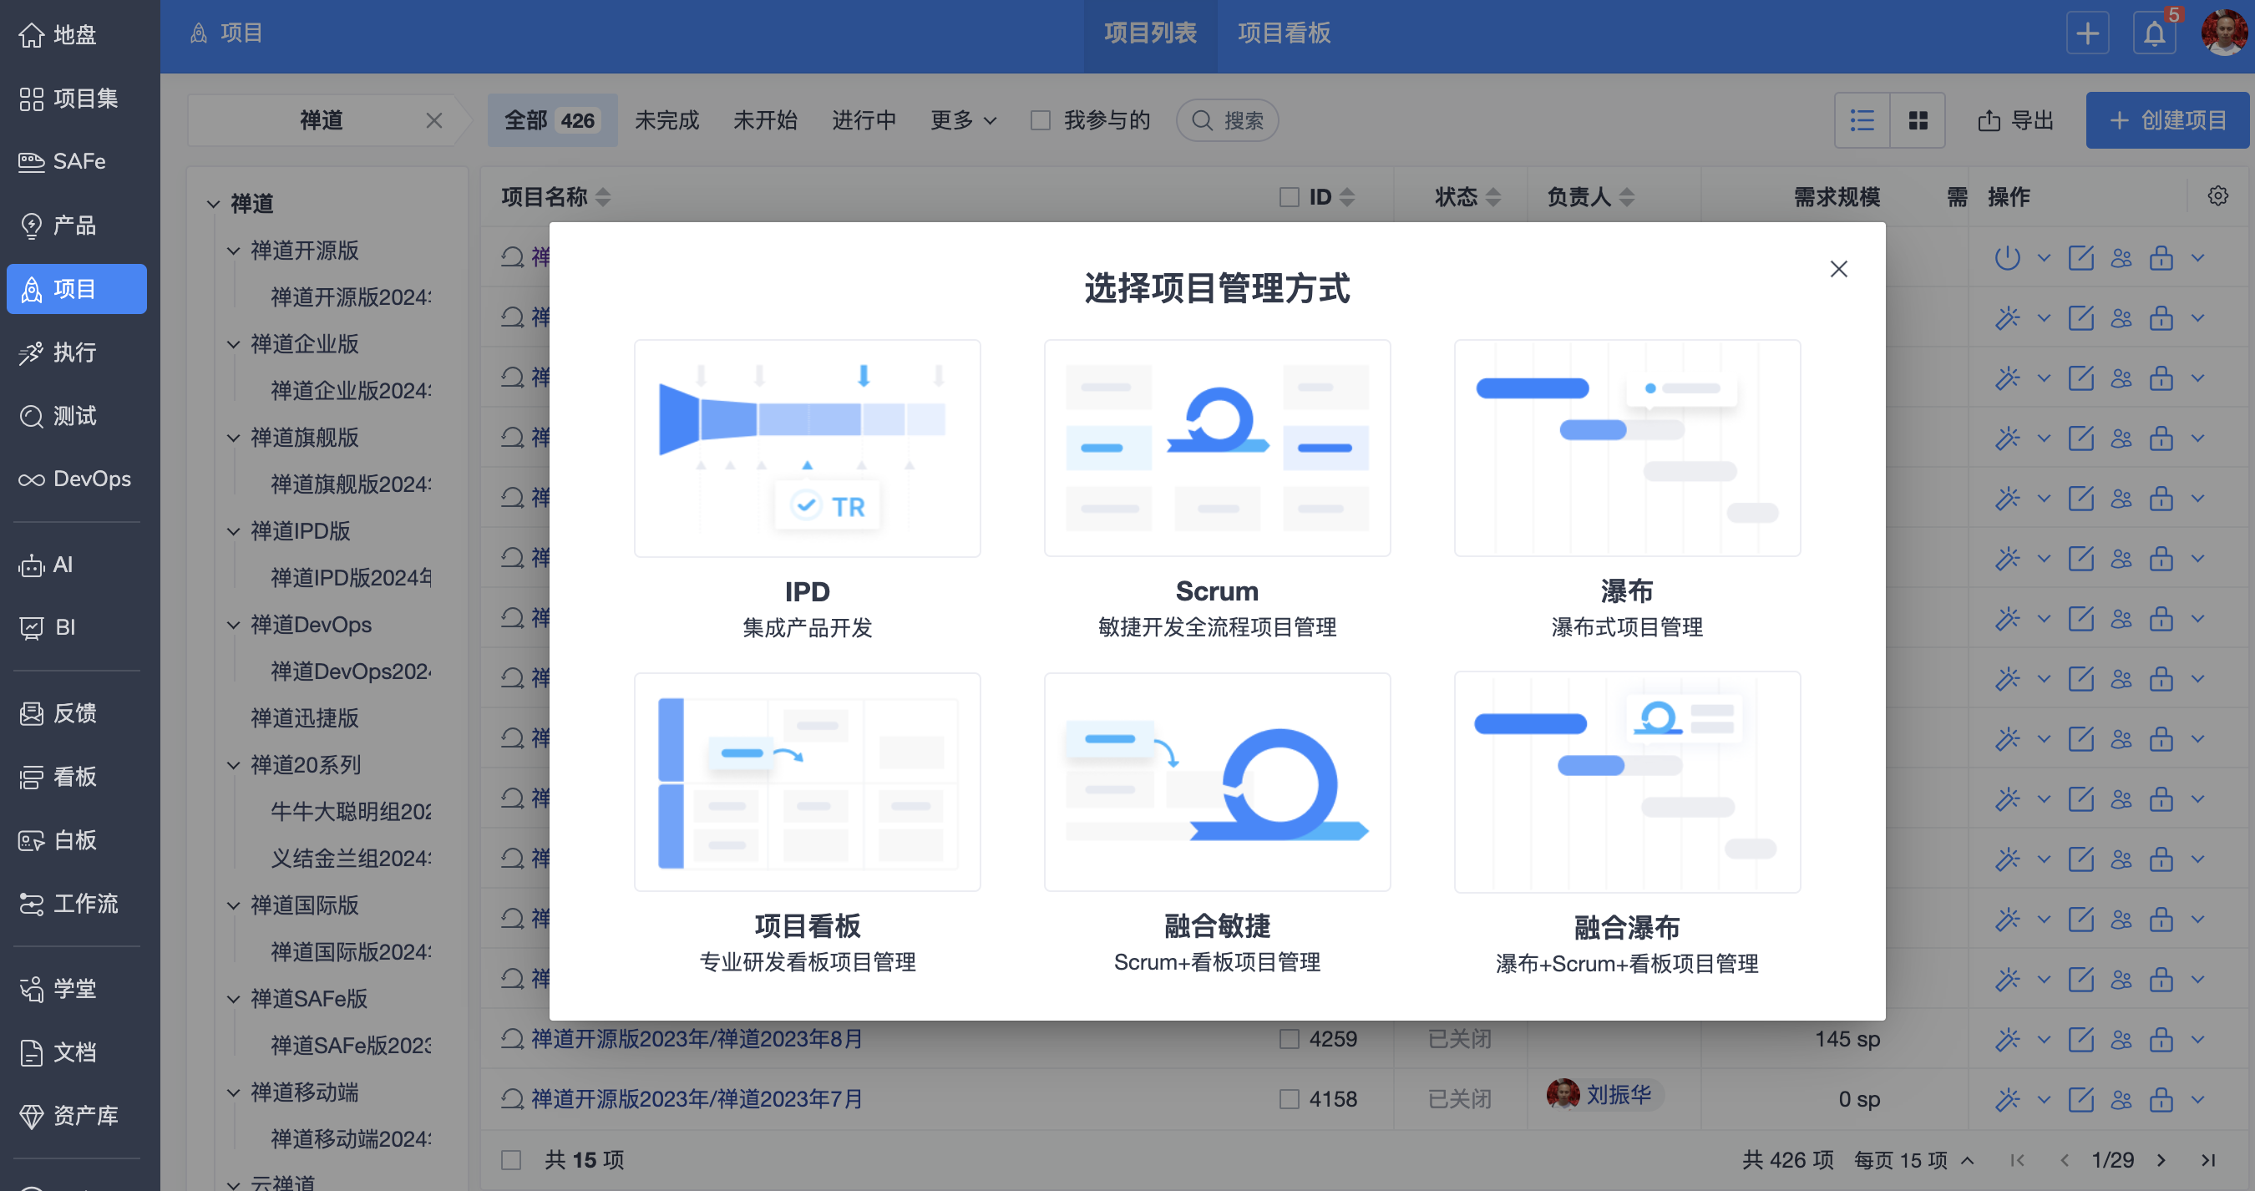Click the 导出 export button
Image resolution: width=2255 pixels, height=1191 pixels.
tap(2015, 120)
